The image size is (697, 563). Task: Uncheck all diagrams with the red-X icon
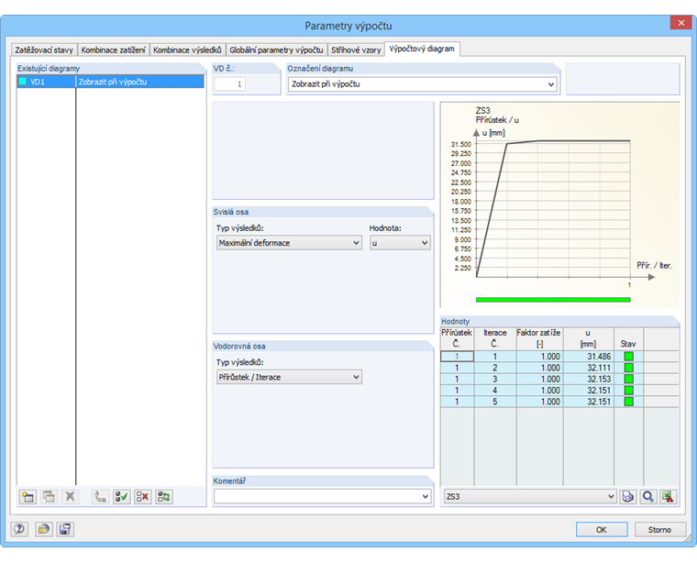pyautogui.click(x=143, y=496)
